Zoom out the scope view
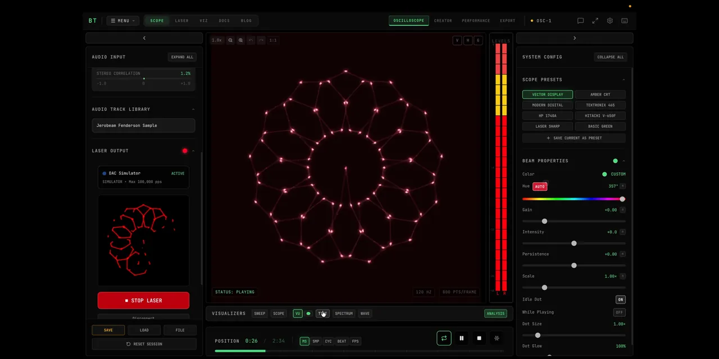 pyautogui.click(x=230, y=40)
